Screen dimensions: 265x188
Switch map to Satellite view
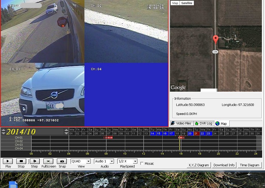(187, 3)
